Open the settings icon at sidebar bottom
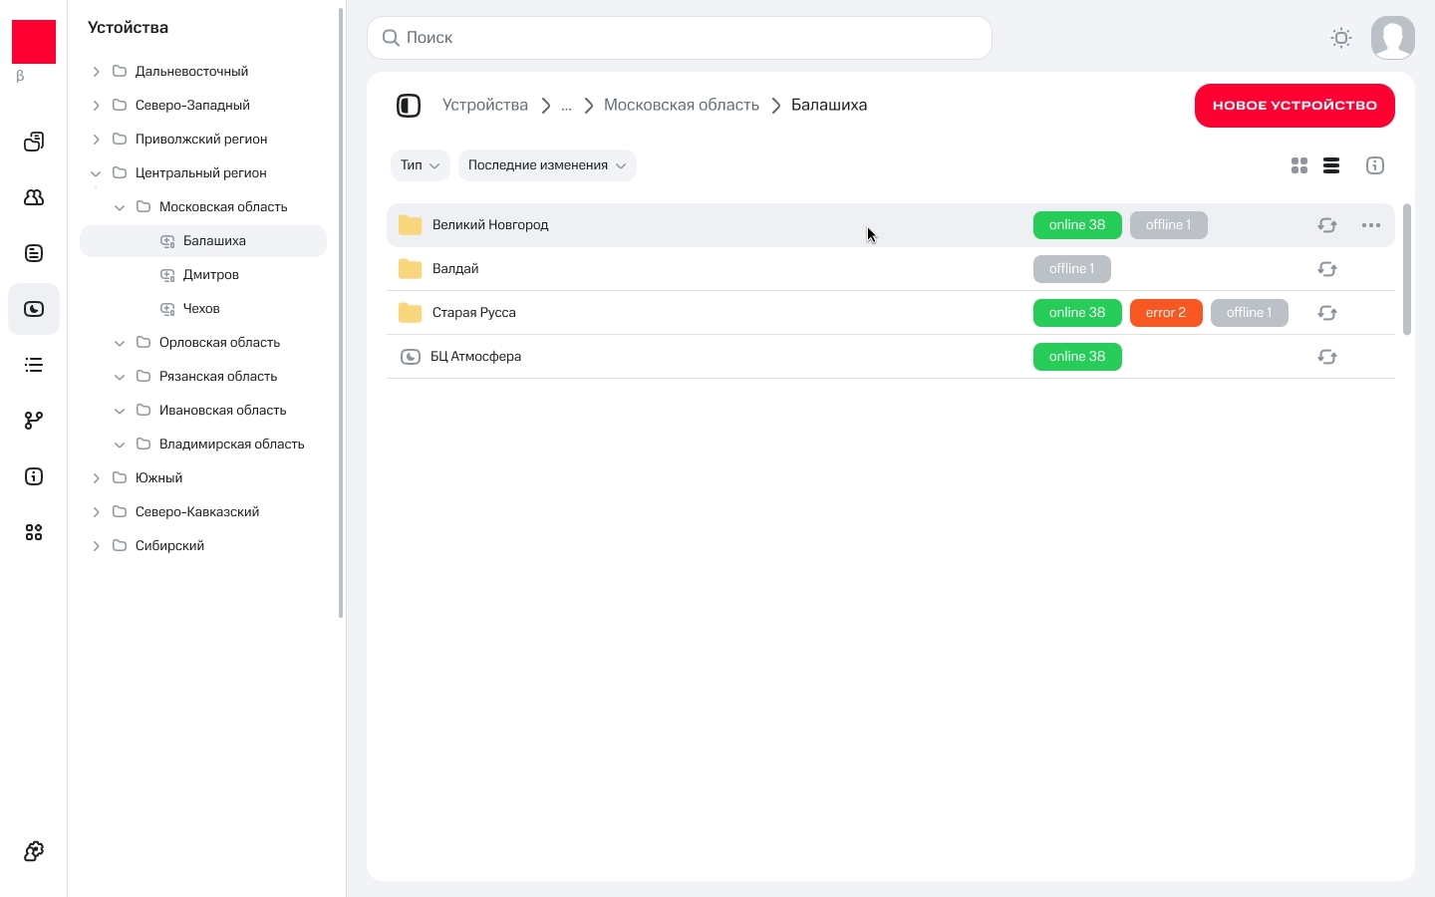 (x=34, y=851)
